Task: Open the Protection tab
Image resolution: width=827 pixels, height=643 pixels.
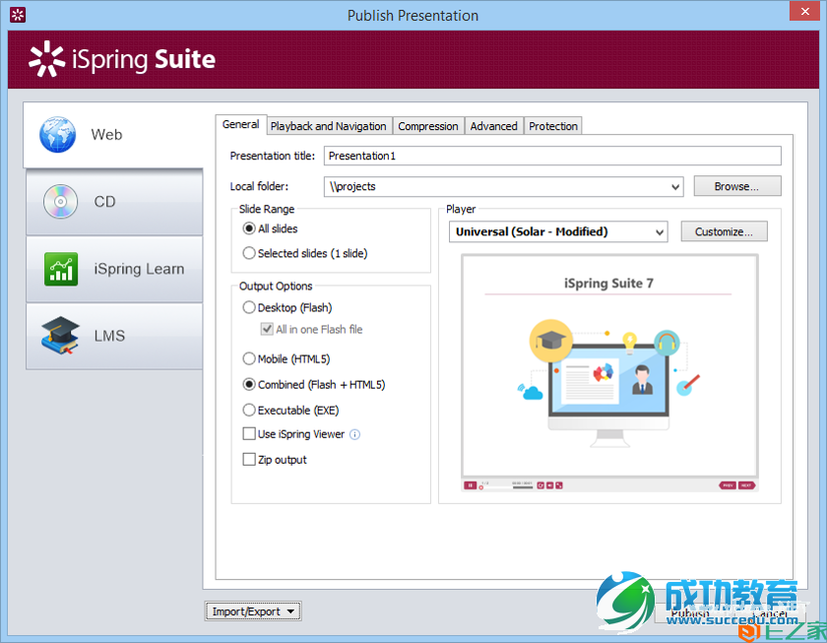Action: tap(553, 126)
